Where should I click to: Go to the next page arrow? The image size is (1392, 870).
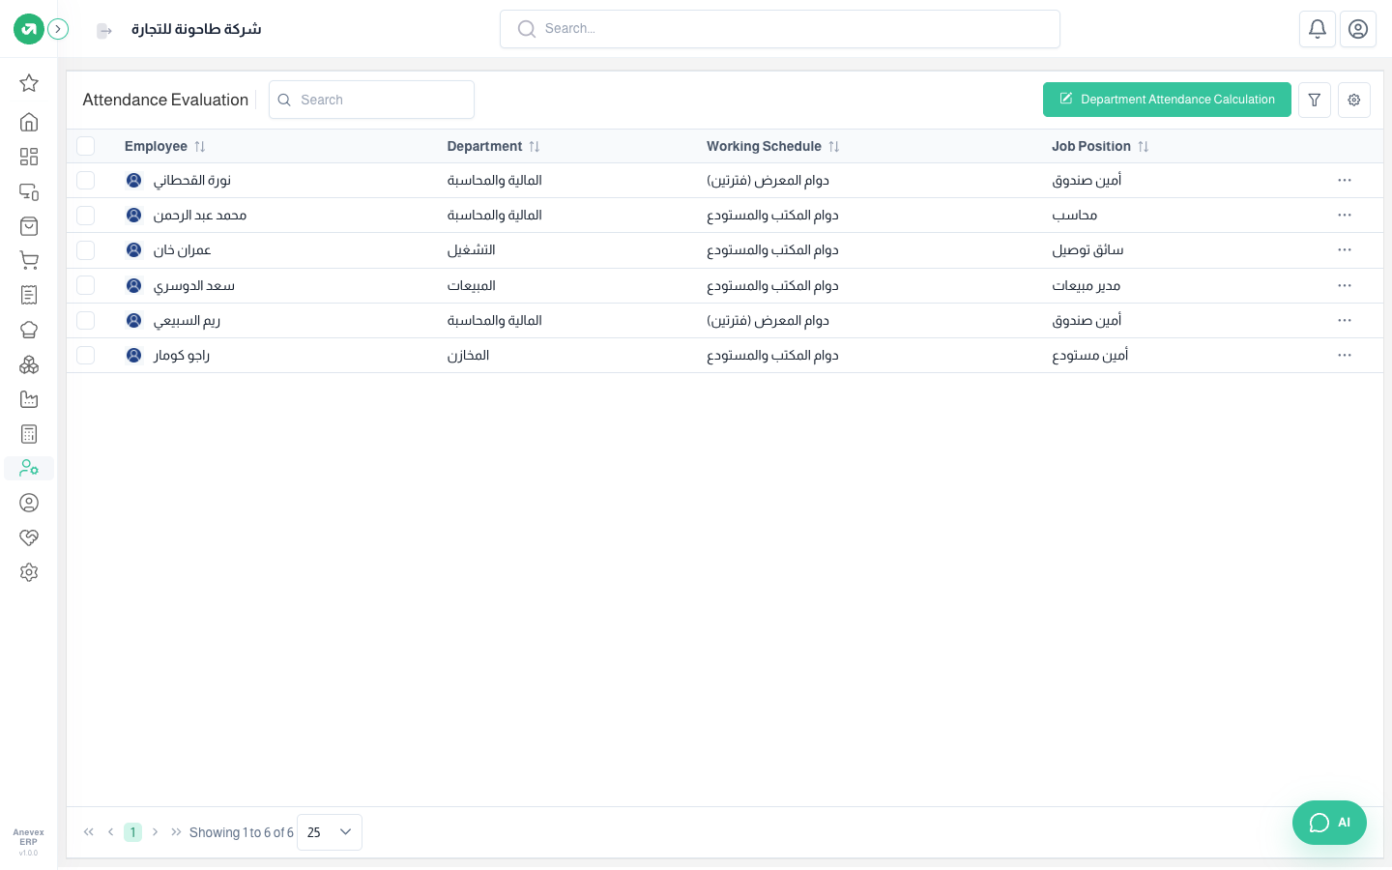coord(155,832)
